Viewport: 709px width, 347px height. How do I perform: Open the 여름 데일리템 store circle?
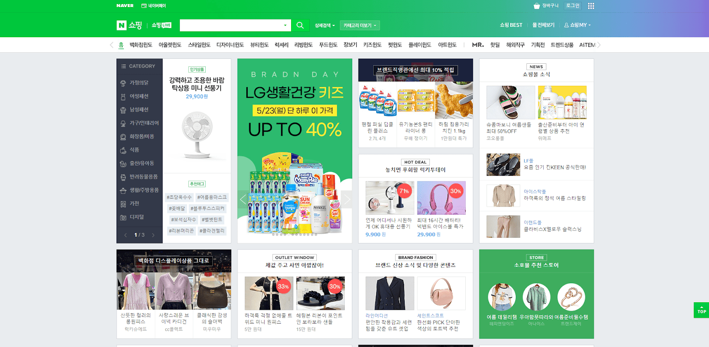point(502,297)
